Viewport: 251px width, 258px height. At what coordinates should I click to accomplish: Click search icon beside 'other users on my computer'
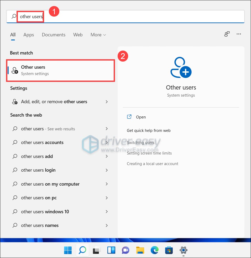click(x=15, y=184)
